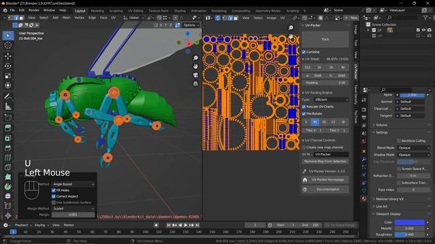Open the Tool properties tab
435x244 pixels.
point(364,100)
